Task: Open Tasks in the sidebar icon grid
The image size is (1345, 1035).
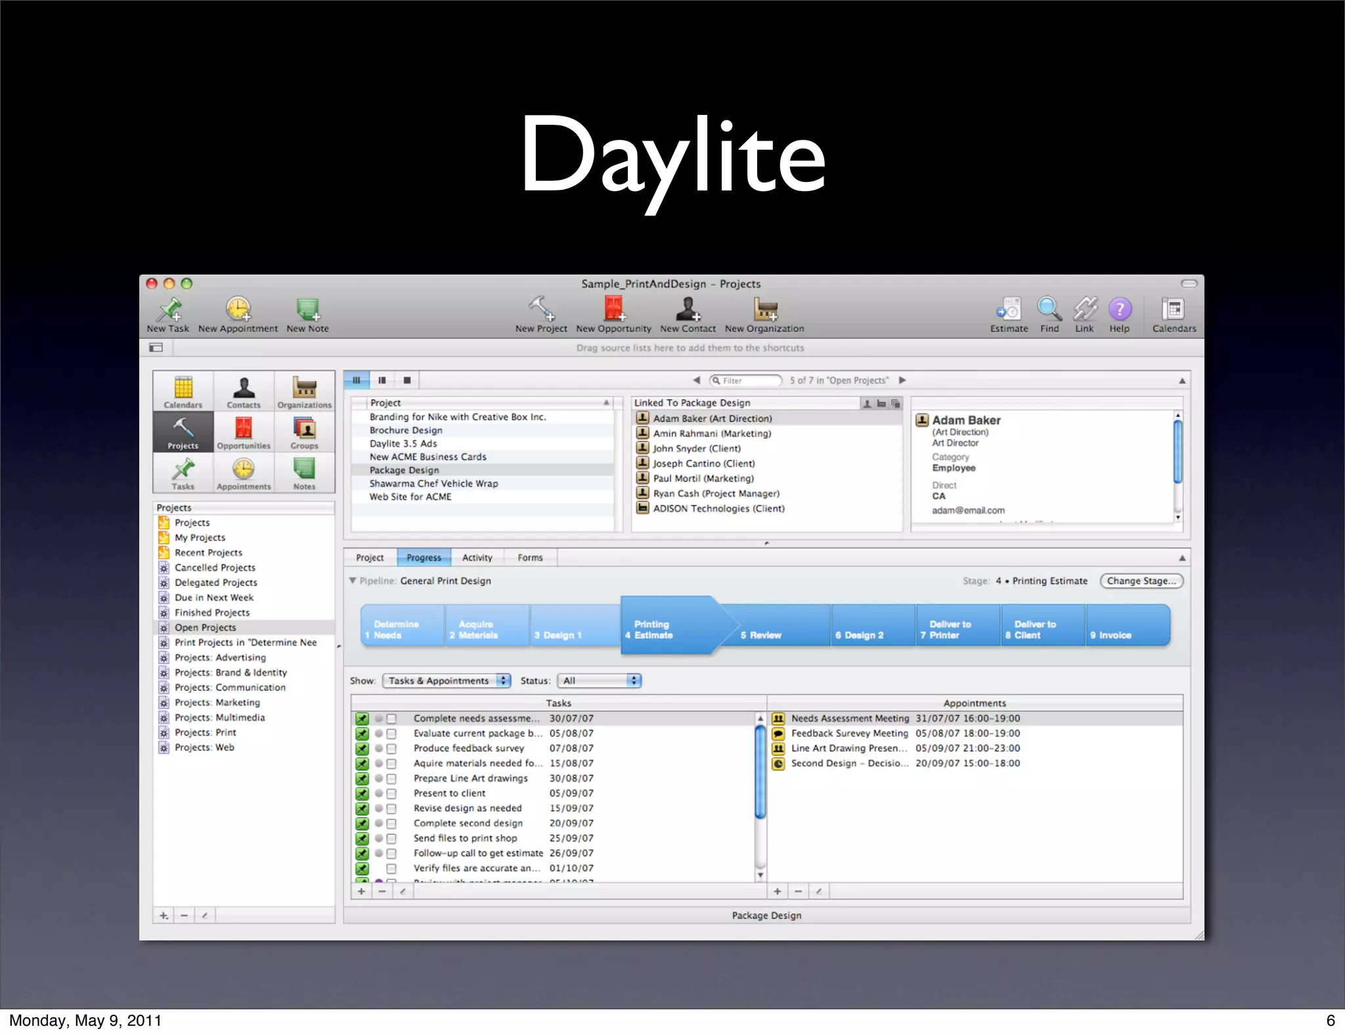Action: [x=183, y=473]
